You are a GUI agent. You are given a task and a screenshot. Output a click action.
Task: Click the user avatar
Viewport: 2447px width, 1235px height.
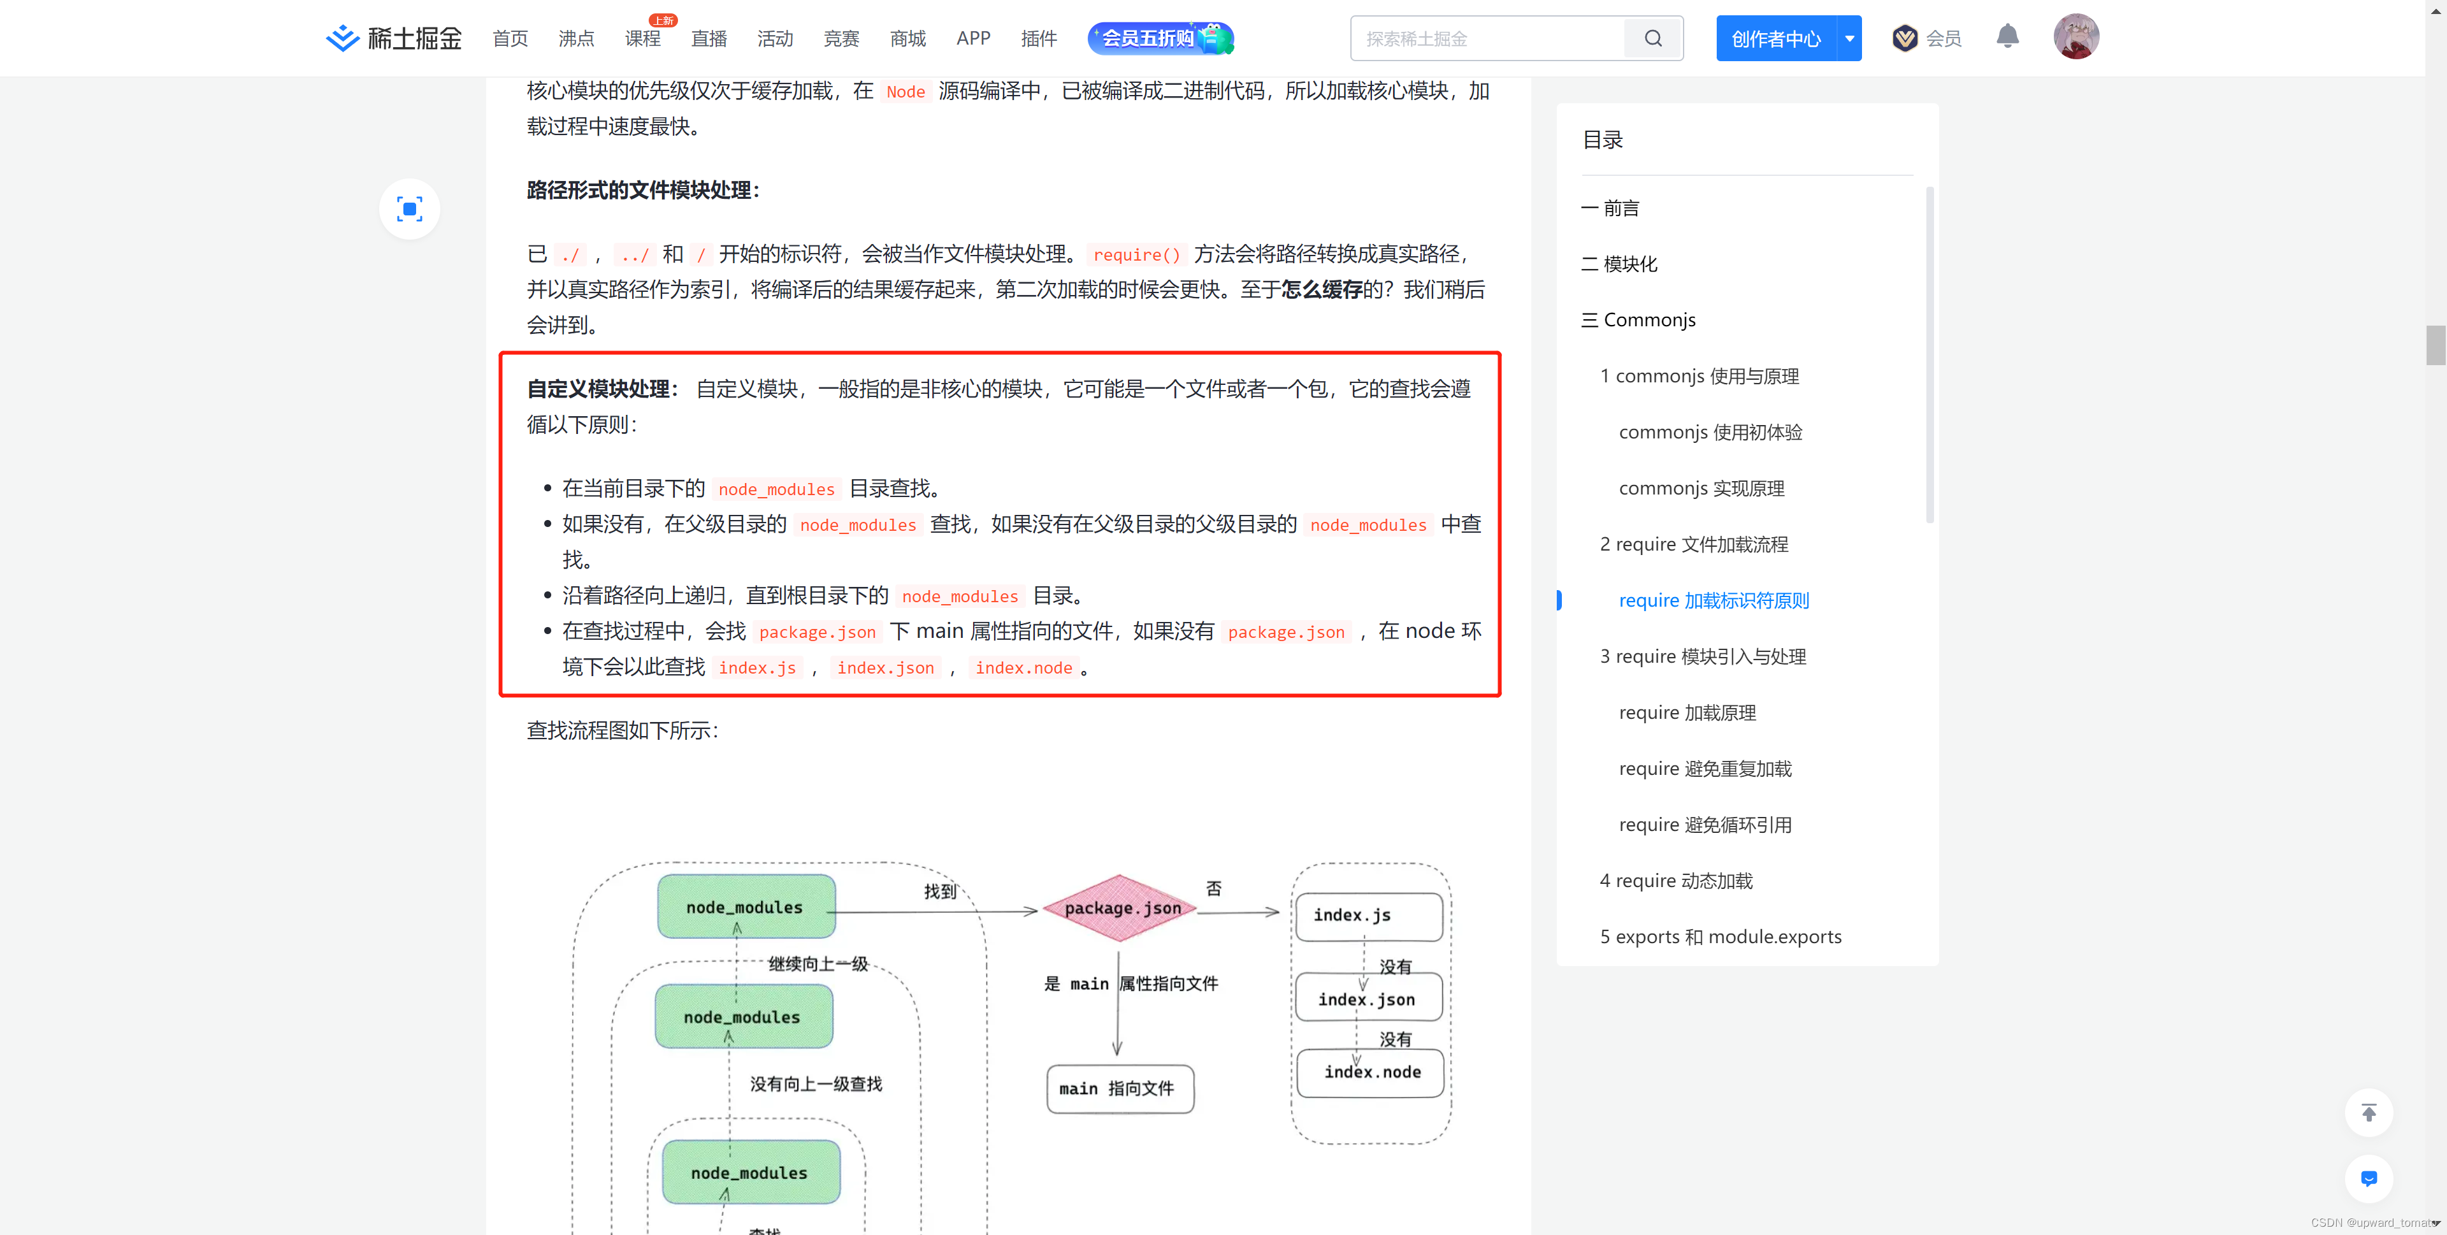click(2075, 37)
